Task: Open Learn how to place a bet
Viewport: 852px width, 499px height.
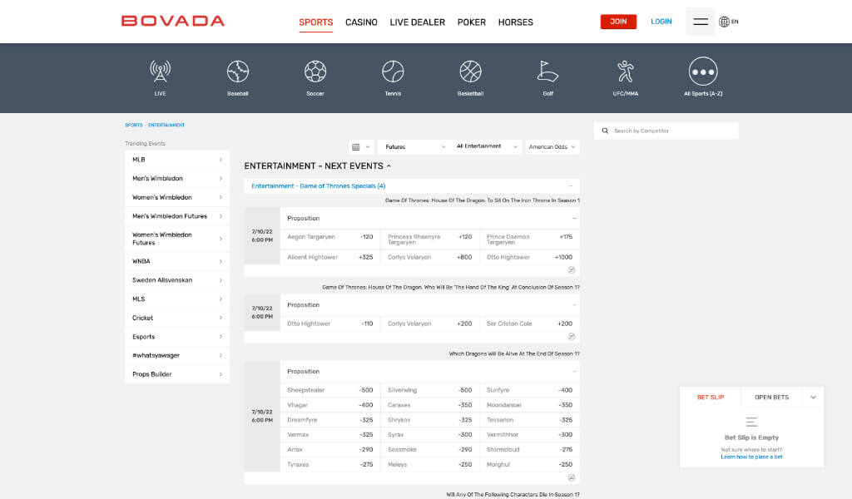Action: [751, 457]
